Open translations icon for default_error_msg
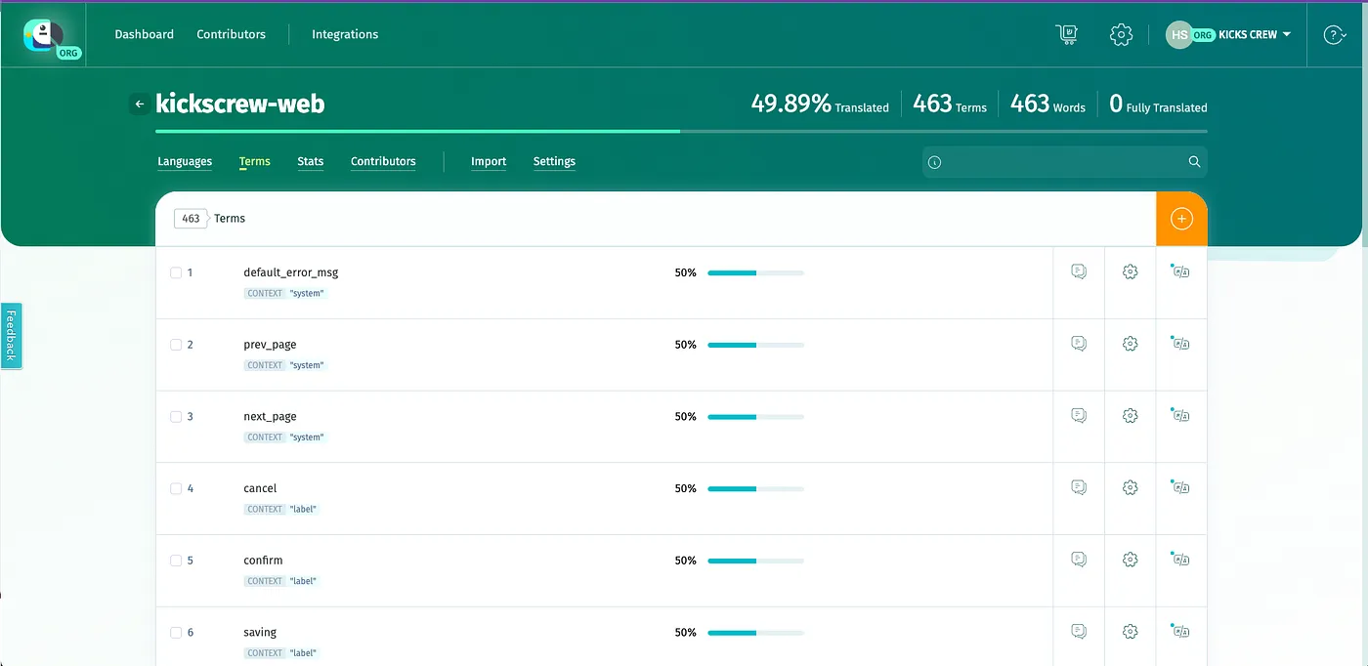Viewport: 1368px width, 666px height. [1180, 272]
